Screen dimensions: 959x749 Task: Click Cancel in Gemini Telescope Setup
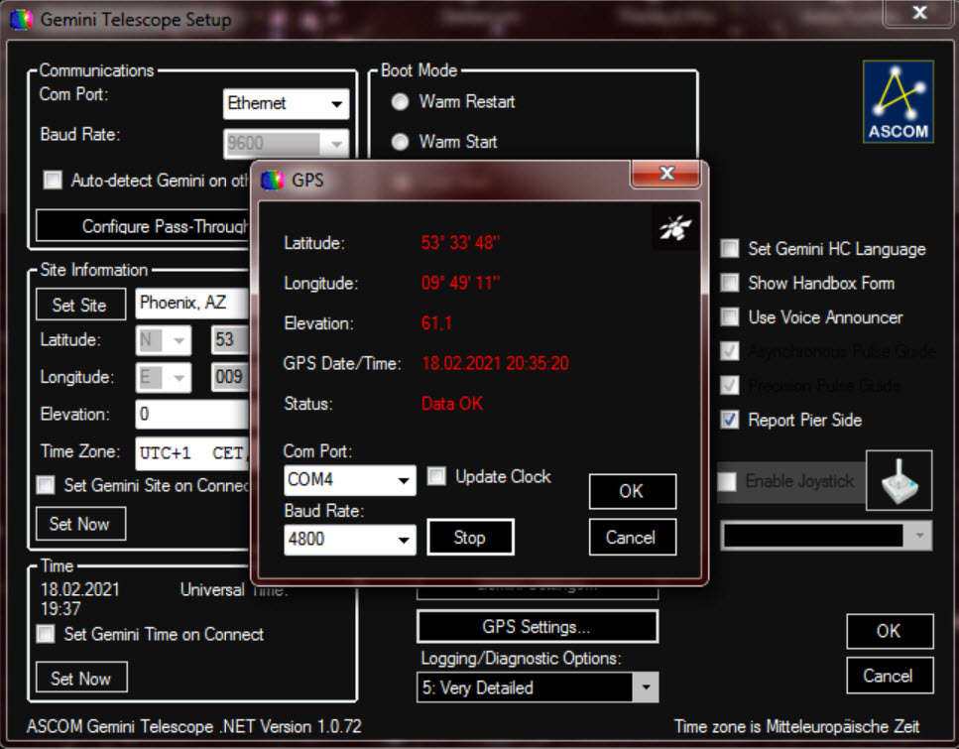pyautogui.click(x=890, y=676)
